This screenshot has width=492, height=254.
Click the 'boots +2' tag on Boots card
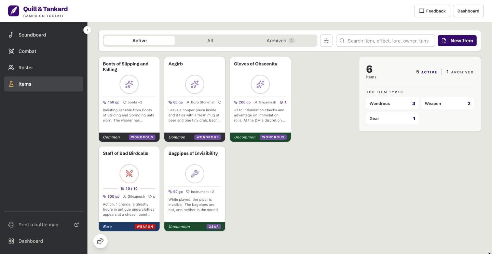pyautogui.click(x=133, y=102)
